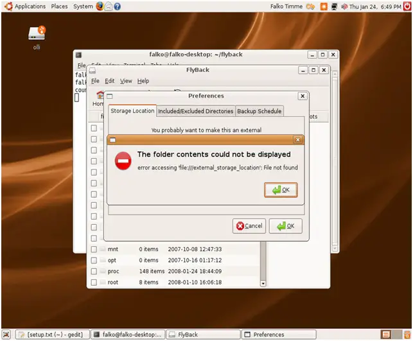The image size is (413, 341).
Task: Open the System menu in the top panel
Action: pos(83,6)
